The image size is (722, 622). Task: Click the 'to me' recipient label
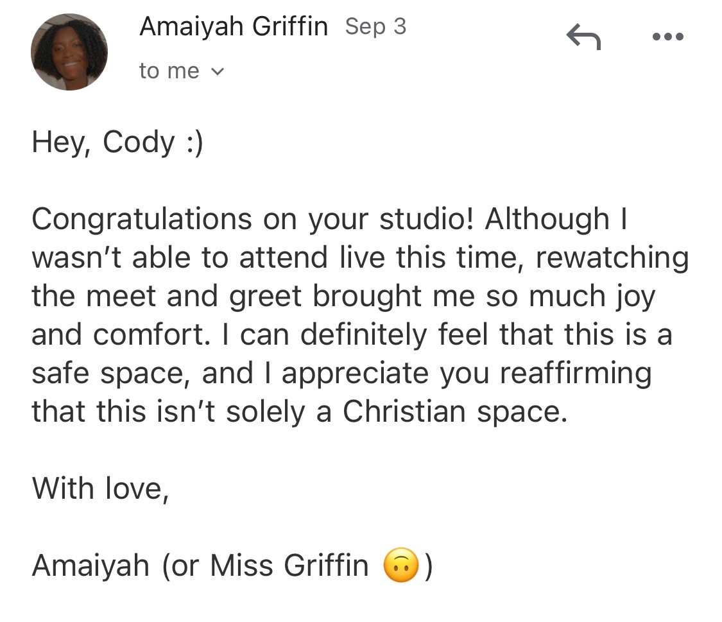(169, 71)
